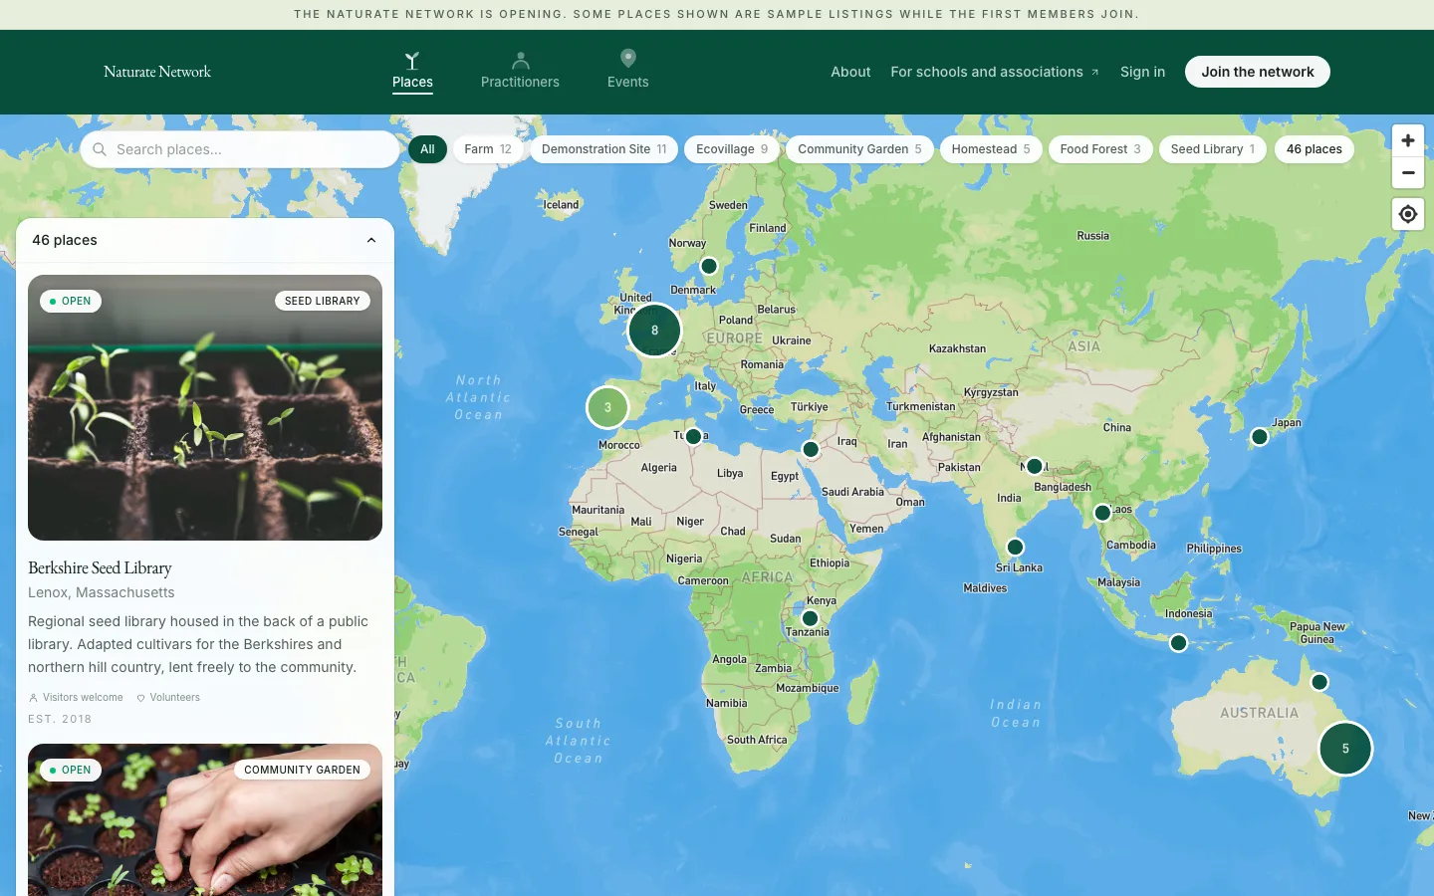The width and height of the screenshot is (1434, 896).
Task: Select the All filter chip
Action: pos(427,149)
